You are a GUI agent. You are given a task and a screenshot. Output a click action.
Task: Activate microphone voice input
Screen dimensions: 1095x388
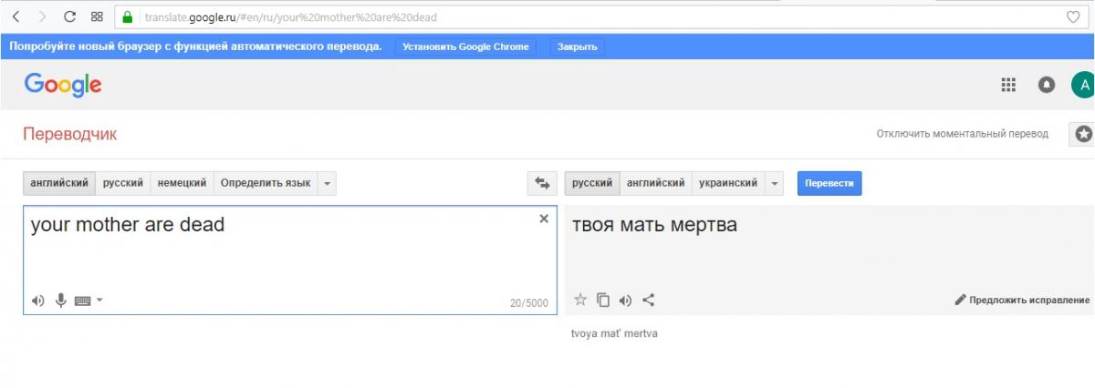click(x=60, y=301)
